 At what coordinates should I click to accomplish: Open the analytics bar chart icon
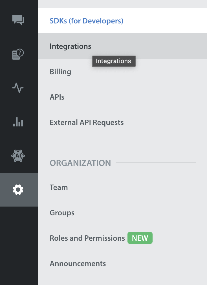click(18, 122)
